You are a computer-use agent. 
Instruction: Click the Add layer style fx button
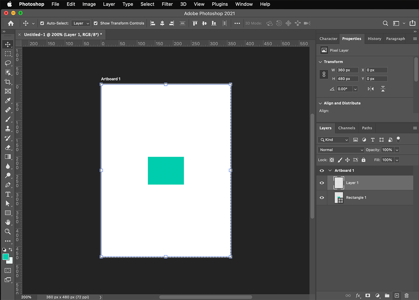(358, 295)
